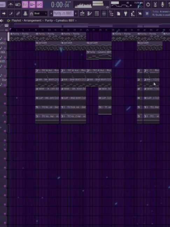
Task: Click the playlist horizontal scrollbar
Action: [x=92, y=26]
